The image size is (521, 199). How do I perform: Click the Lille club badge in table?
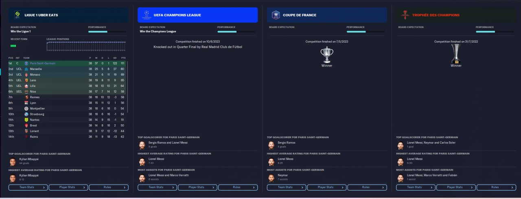(26, 86)
